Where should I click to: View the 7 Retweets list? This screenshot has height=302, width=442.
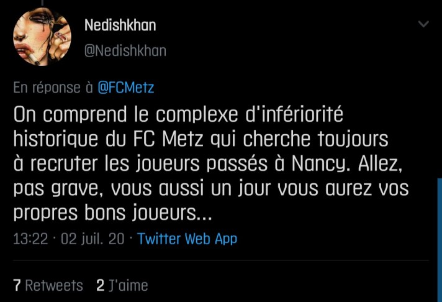(x=48, y=286)
